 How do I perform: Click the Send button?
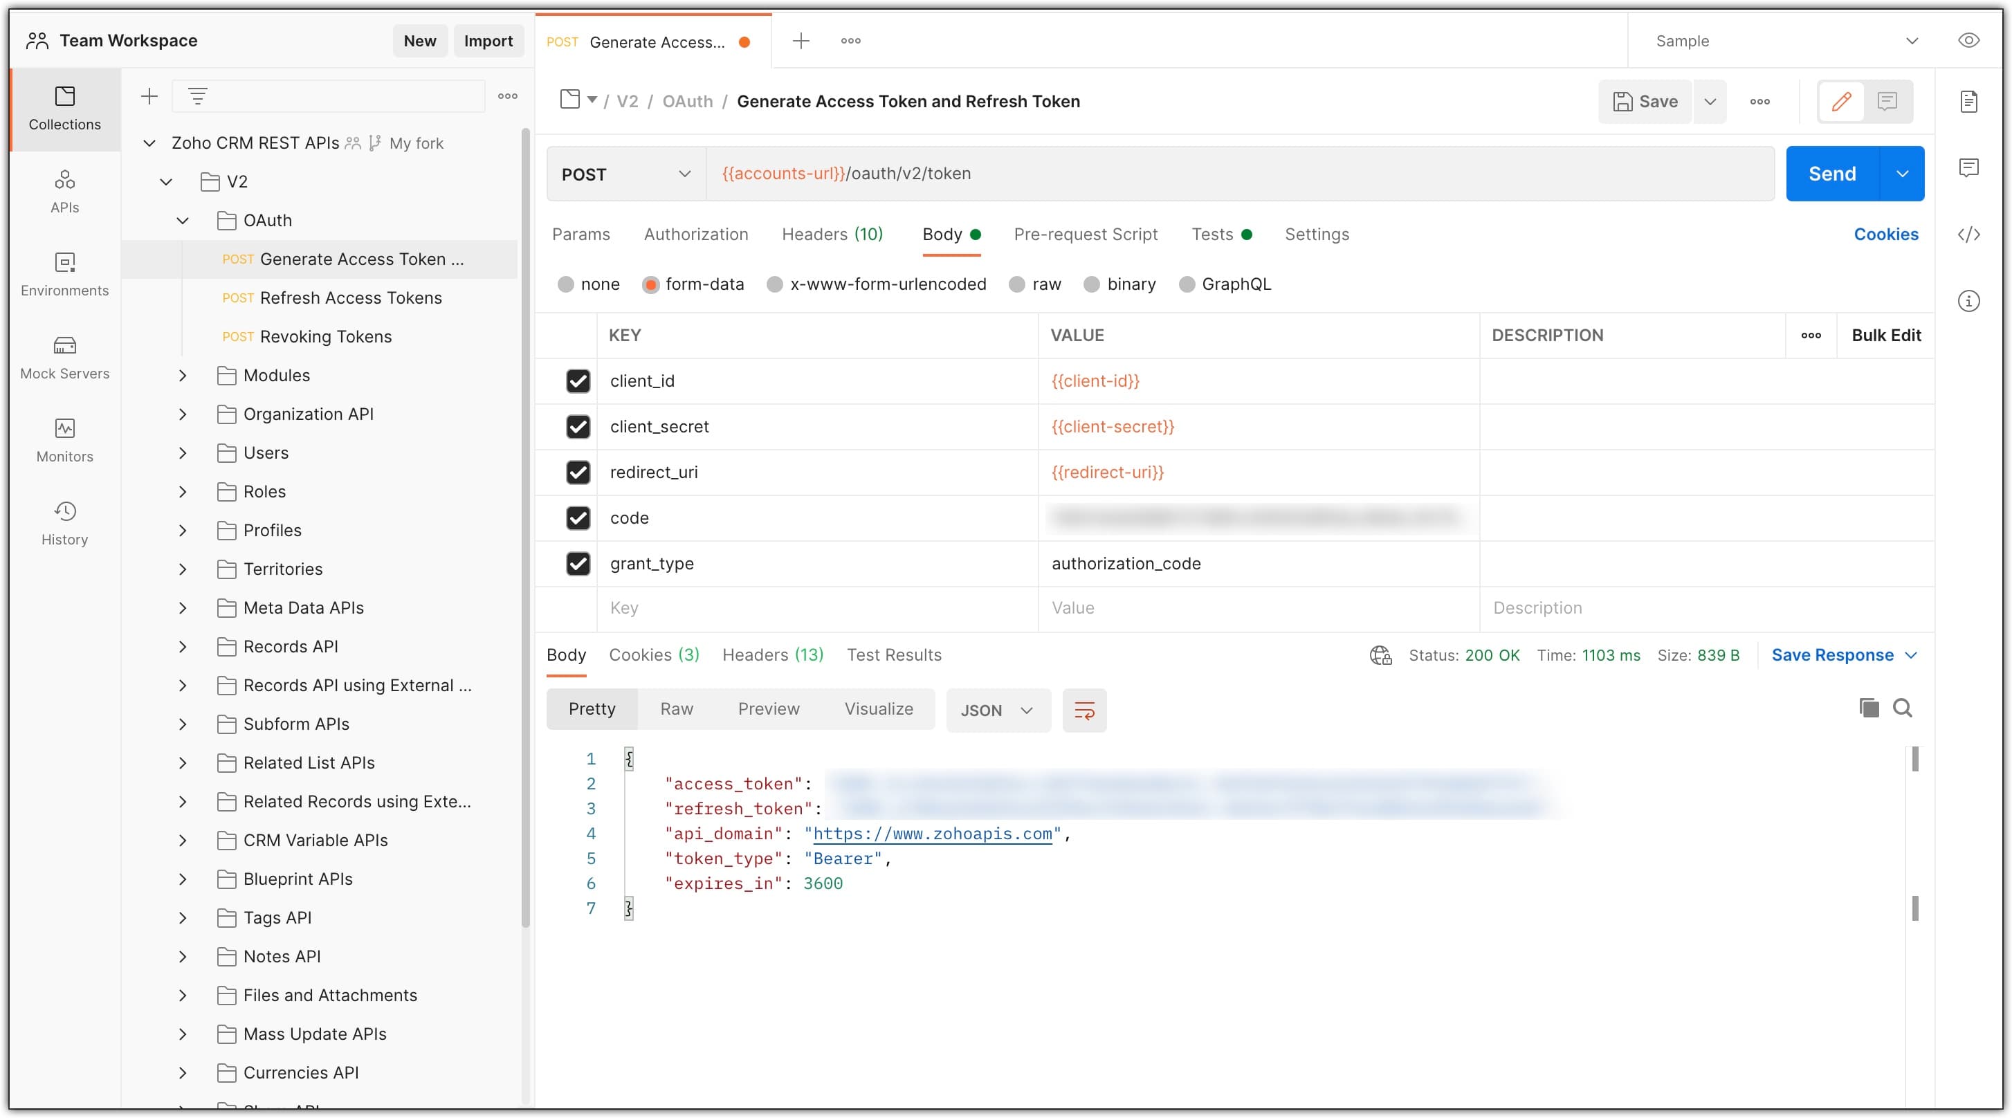coord(1831,174)
